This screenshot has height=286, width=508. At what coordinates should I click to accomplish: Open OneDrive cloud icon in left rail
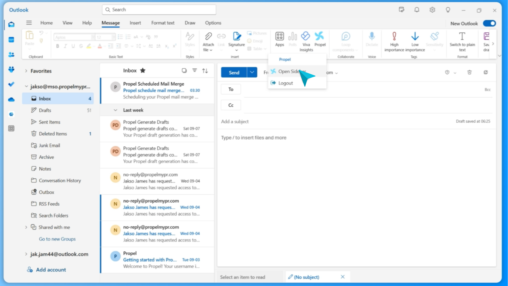[11, 100]
